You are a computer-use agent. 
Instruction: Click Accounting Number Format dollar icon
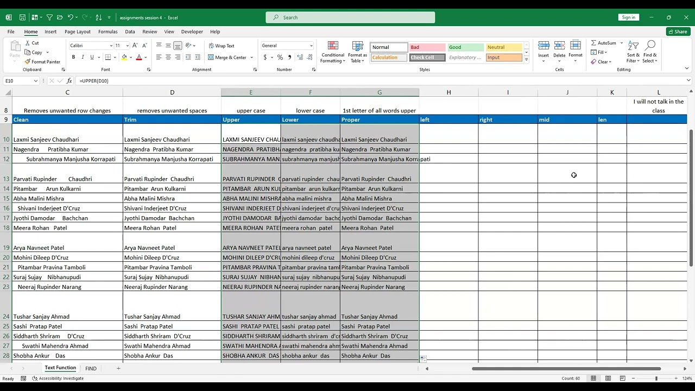coord(265,57)
